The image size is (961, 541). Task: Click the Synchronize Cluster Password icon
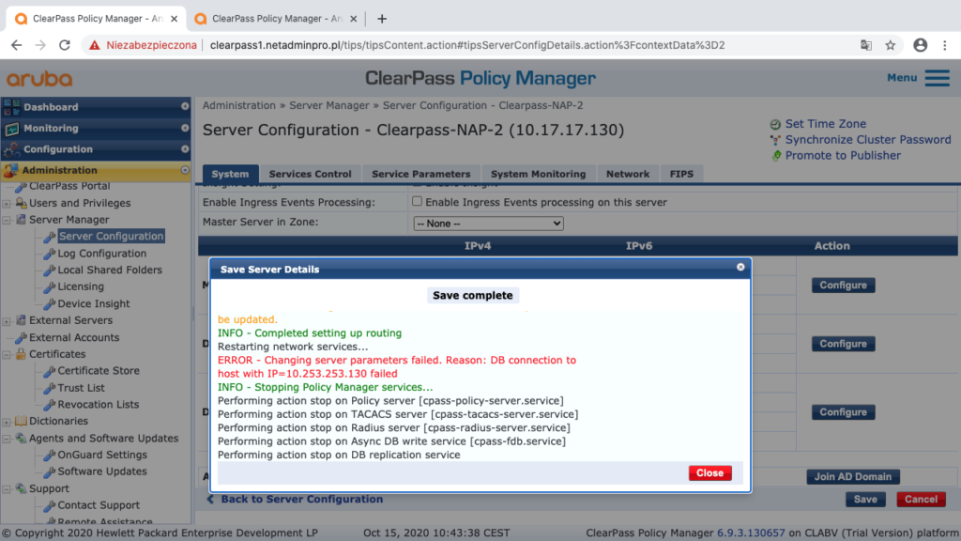click(775, 140)
